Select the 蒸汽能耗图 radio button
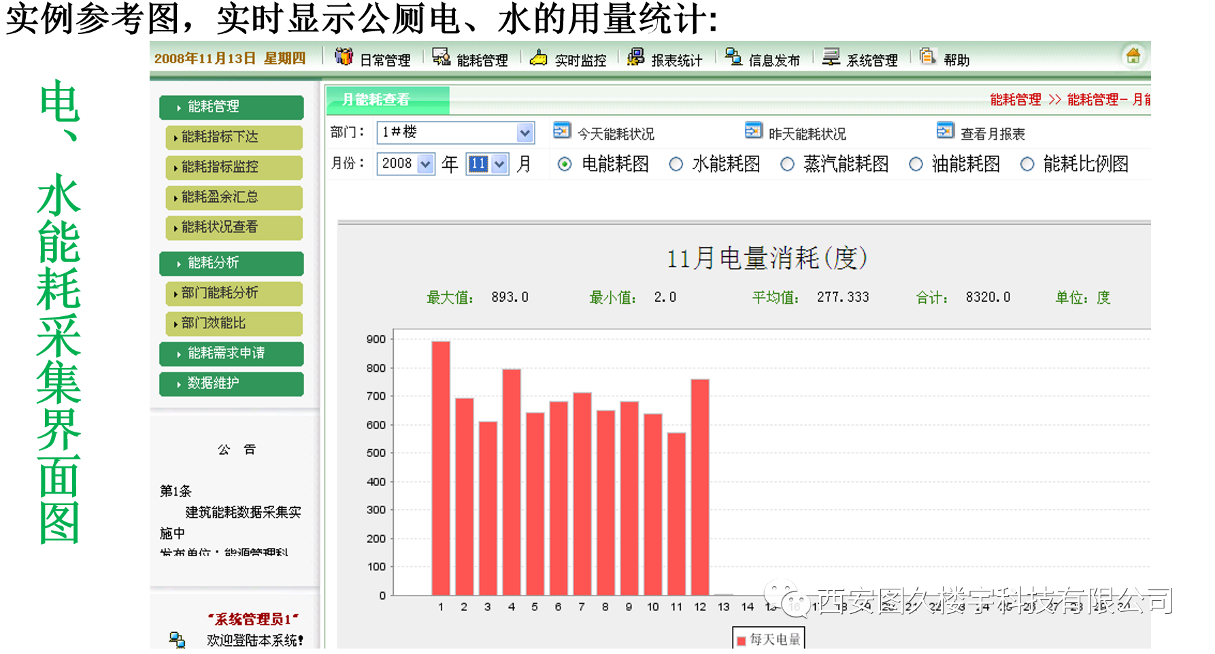Image resolution: width=1215 pixels, height=654 pixels. 787,165
